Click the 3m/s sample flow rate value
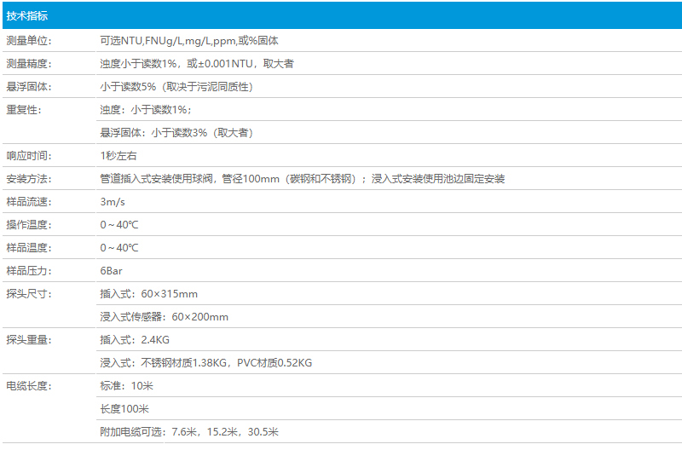 click(113, 202)
